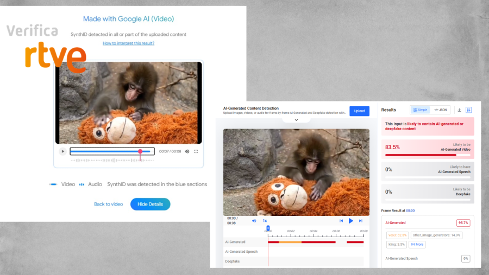Click the pink playhead on SynthID progress bar
The height and width of the screenshot is (275, 489).
click(x=140, y=151)
